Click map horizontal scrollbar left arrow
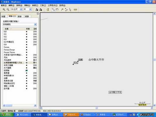Screen dimensions: 156x117 tap(41, 108)
